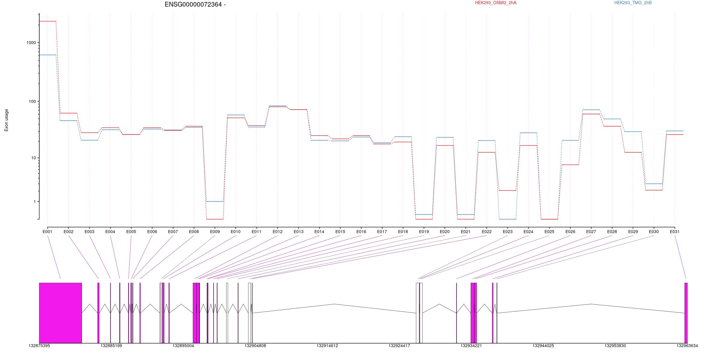Click exon label E028
The width and height of the screenshot is (720, 360).
coord(612,232)
